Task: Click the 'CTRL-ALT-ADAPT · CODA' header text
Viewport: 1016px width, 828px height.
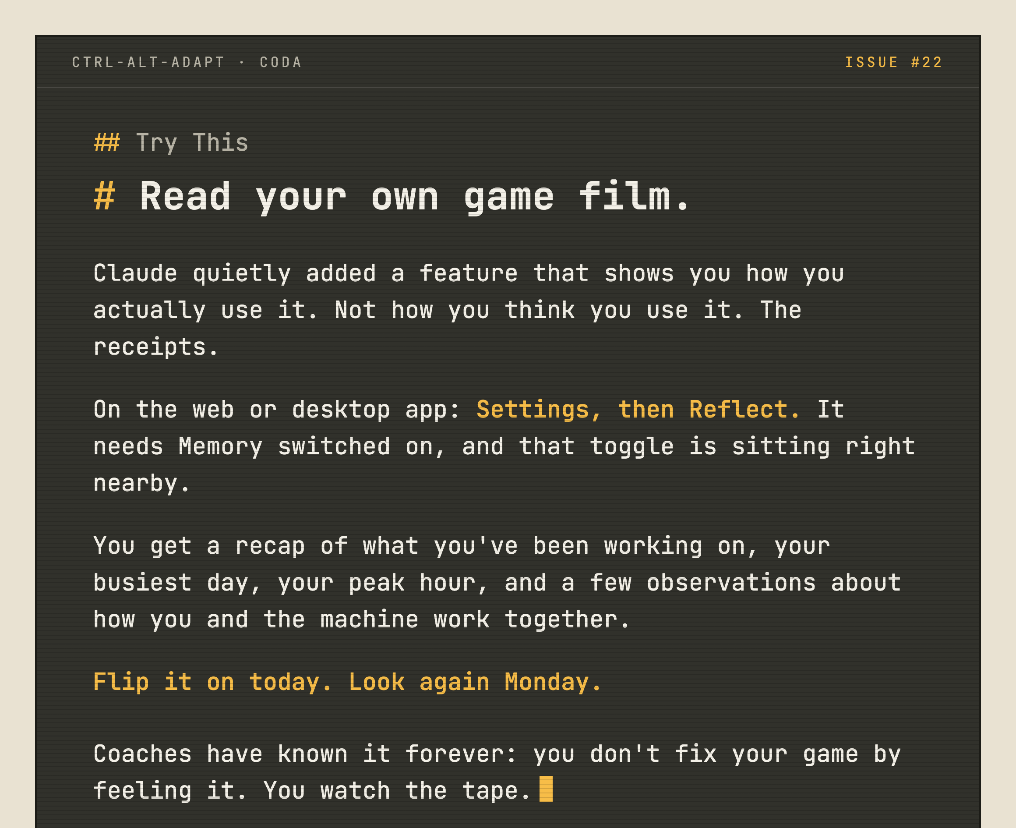Action: (x=187, y=63)
